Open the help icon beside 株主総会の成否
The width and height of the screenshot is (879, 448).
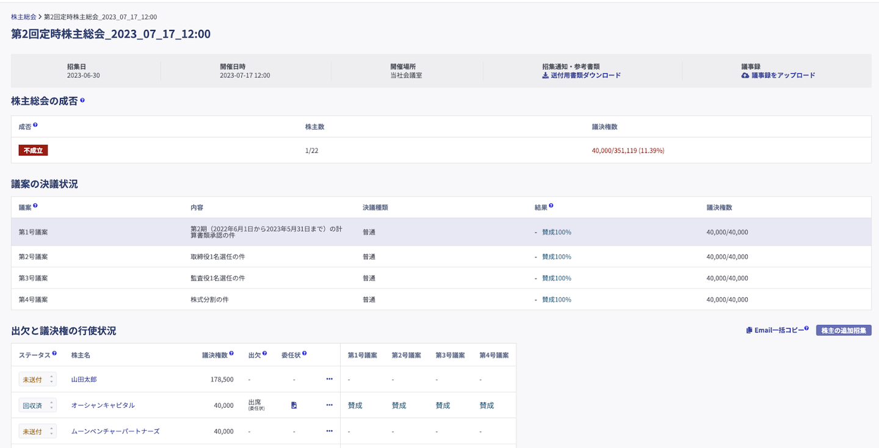82,100
